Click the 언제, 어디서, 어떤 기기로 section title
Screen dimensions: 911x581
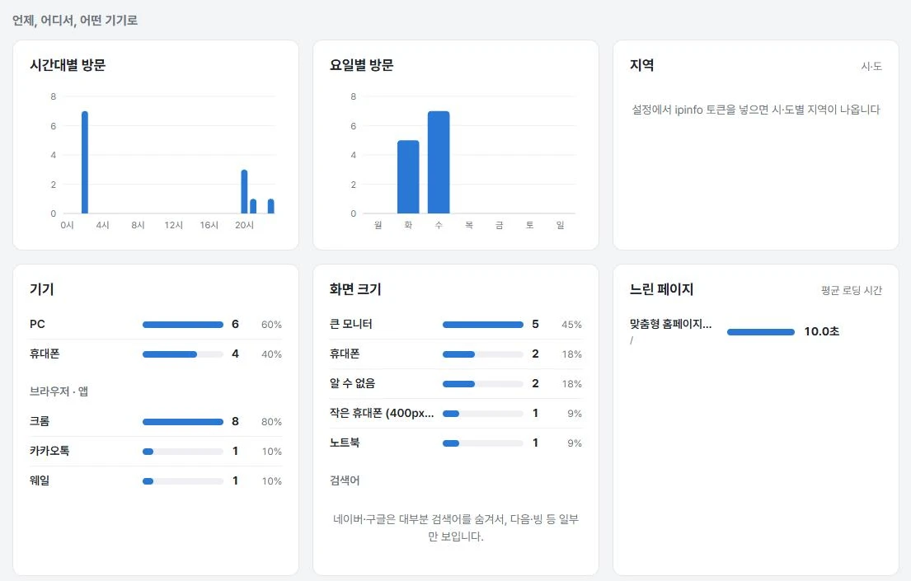click(75, 21)
